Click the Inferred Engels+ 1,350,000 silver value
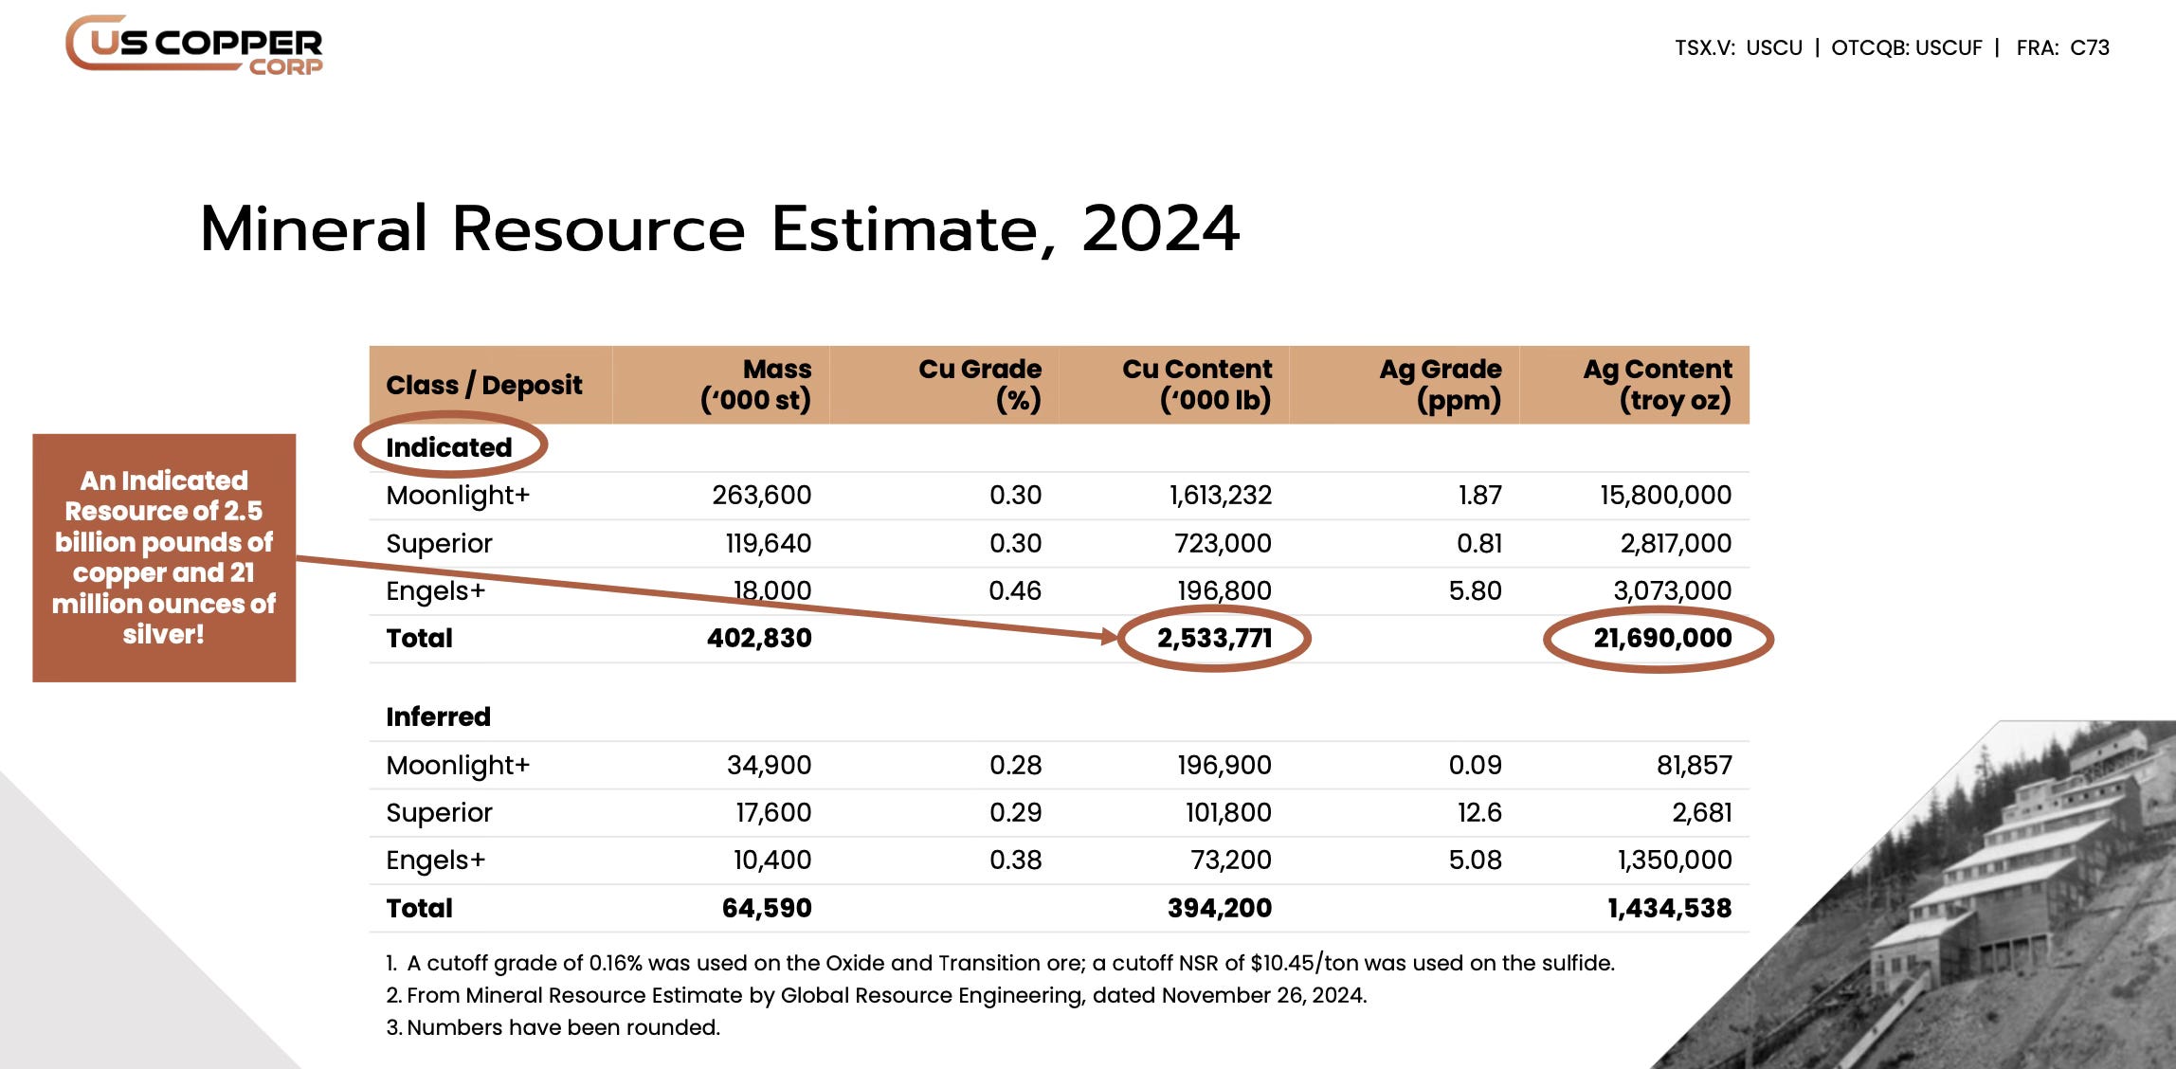The image size is (2176, 1069). (1675, 860)
